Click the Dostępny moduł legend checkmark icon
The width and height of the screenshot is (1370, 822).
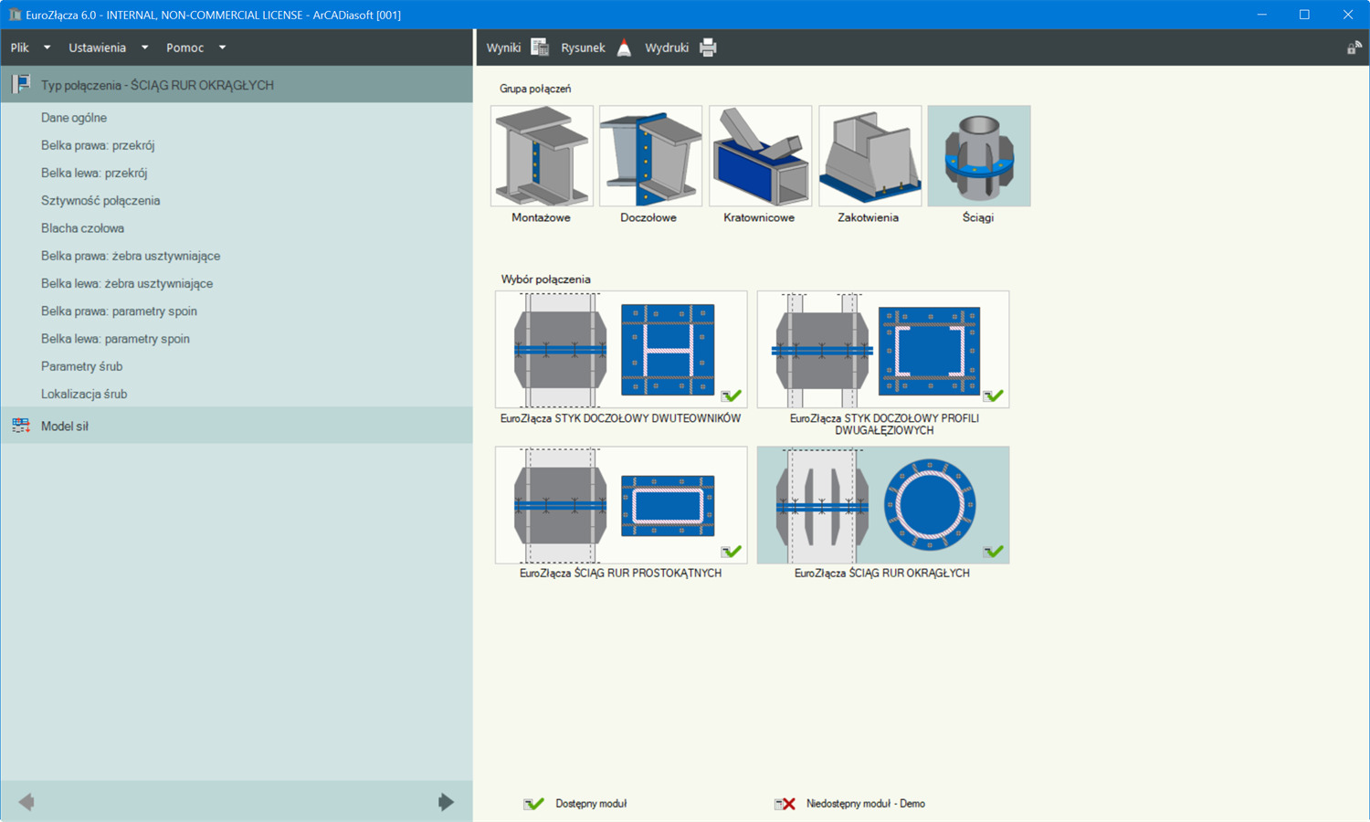[x=533, y=804]
